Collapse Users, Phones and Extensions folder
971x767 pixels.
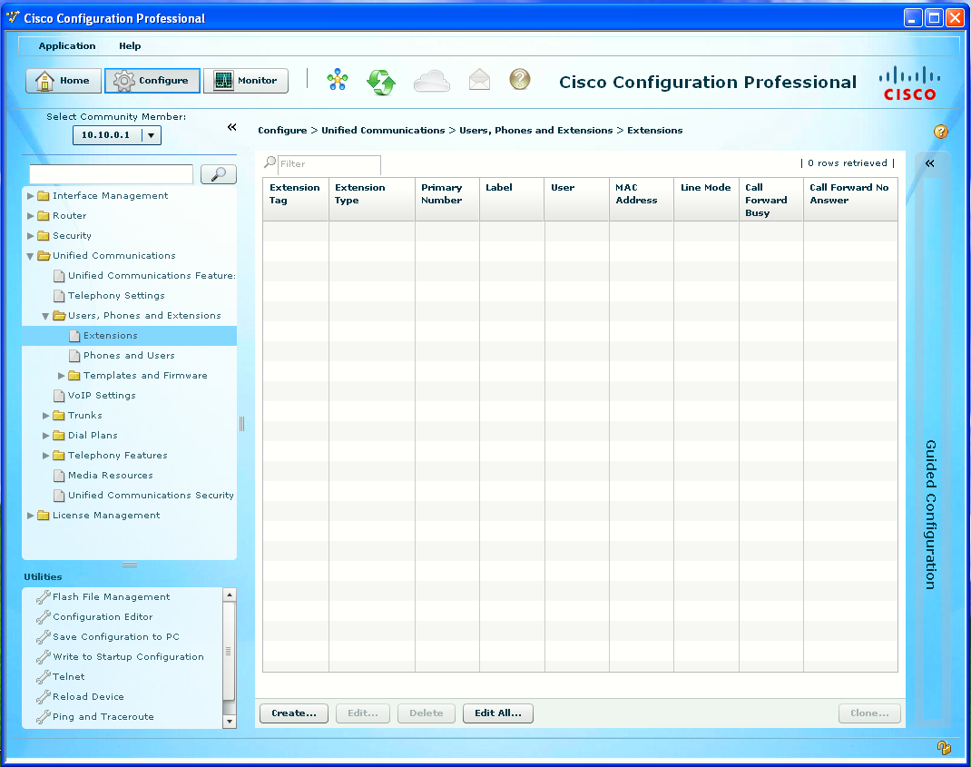45,316
